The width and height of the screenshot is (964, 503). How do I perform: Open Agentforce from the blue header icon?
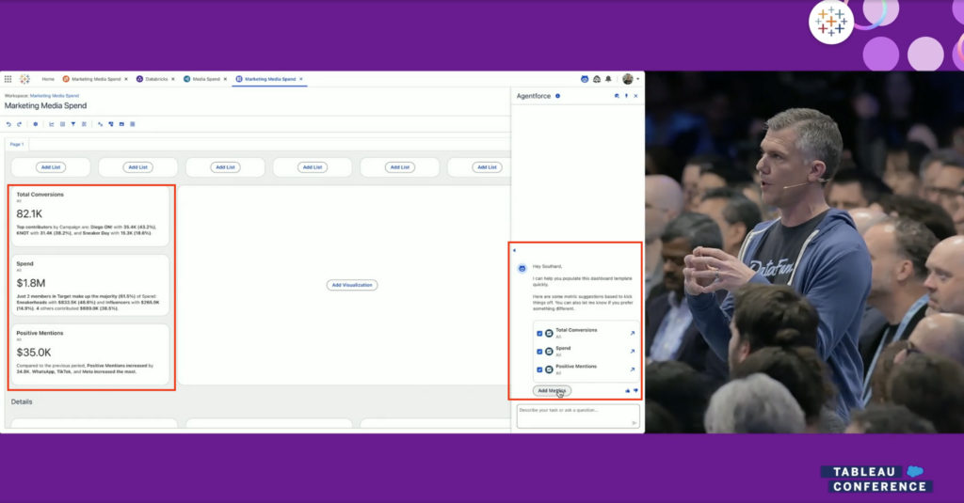(585, 79)
